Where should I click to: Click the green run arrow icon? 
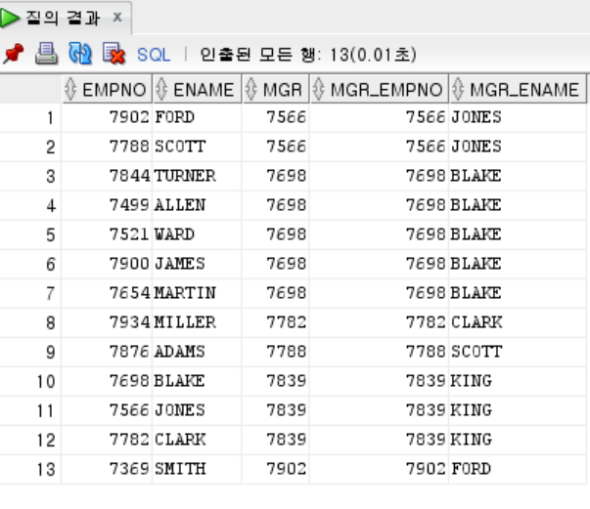(10, 18)
